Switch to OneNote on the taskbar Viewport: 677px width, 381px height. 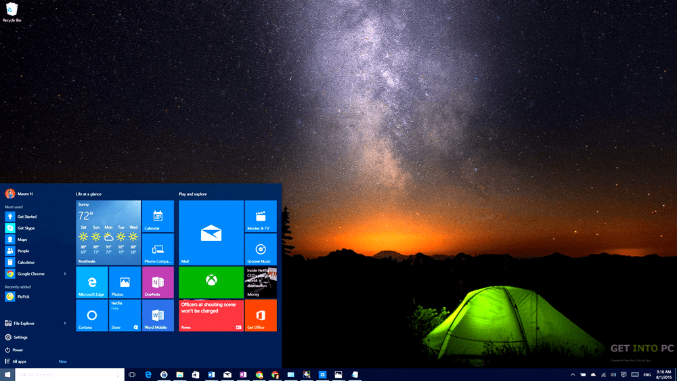click(243, 374)
